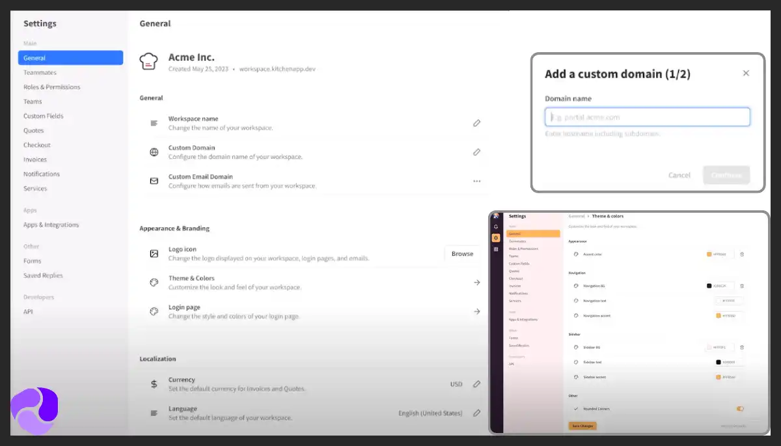Click the gear settings icon in the dark navigation bar
Viewport: 781px width, 446px height.
(496, 238)
